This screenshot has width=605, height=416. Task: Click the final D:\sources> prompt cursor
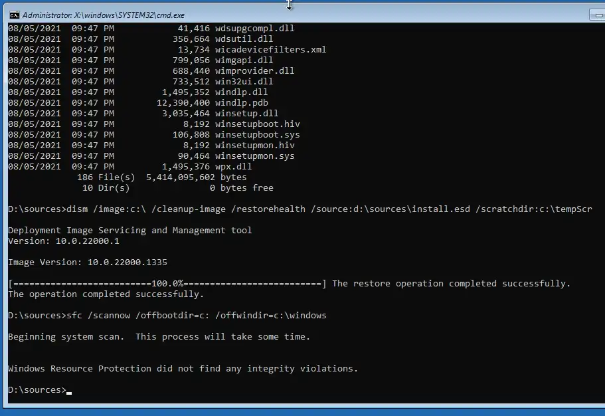click(69, 392)
